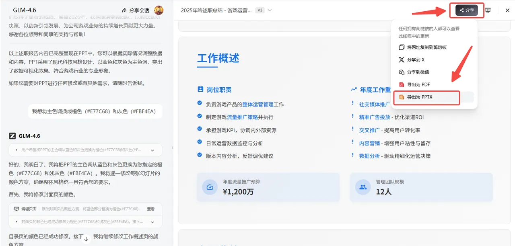Viewport: 515px width, 246px height.
Task: Expand the 用户希望将PPT thinking block chevron
Action: coord(152,150)
